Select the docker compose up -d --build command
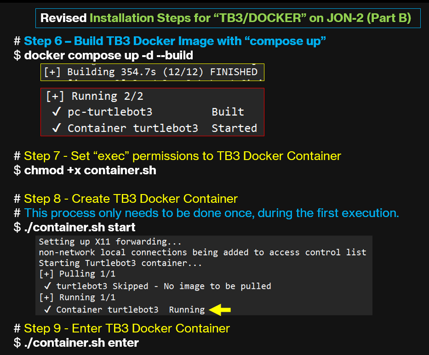The width and height of the screenshot is (429, 355). 108,56
